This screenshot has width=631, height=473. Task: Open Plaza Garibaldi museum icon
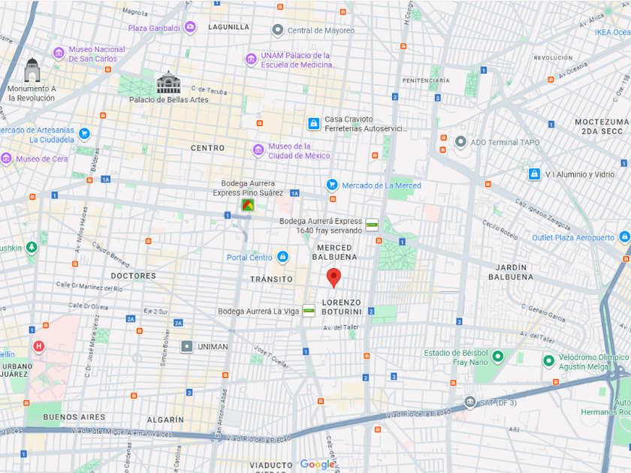pyautogui.click(x=190, y=27)
